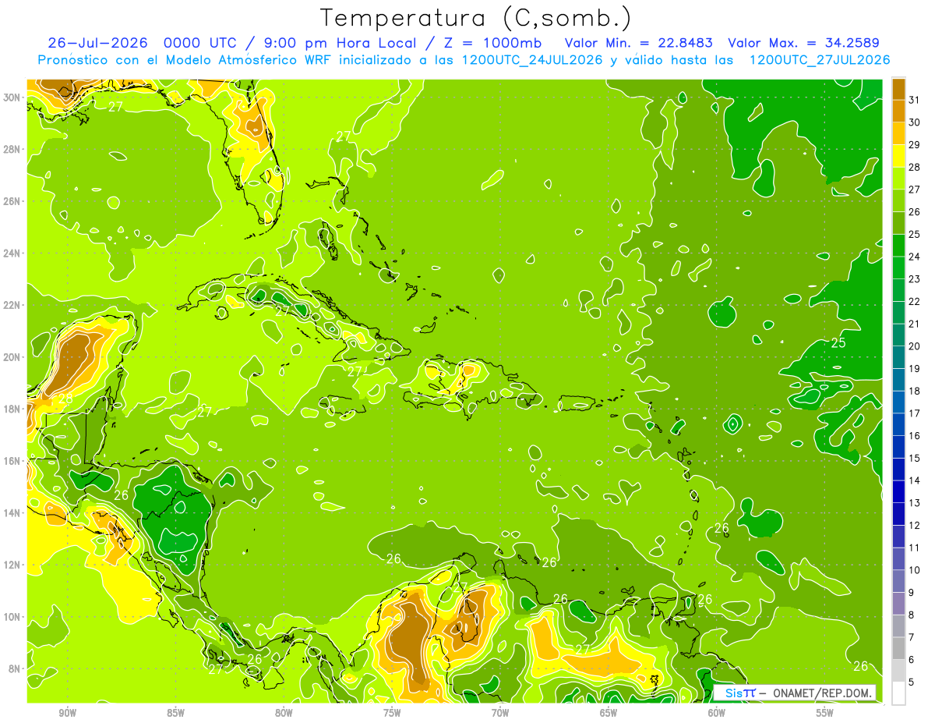
Task: Click the green legend swatch between 24 and 25
Action: [x=898, y=246]
